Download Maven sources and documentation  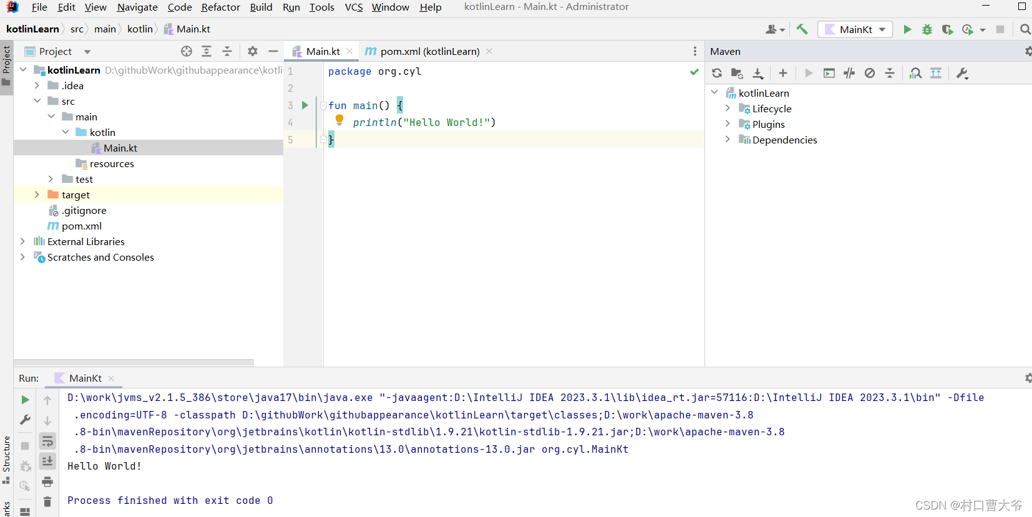pos(758,74)
